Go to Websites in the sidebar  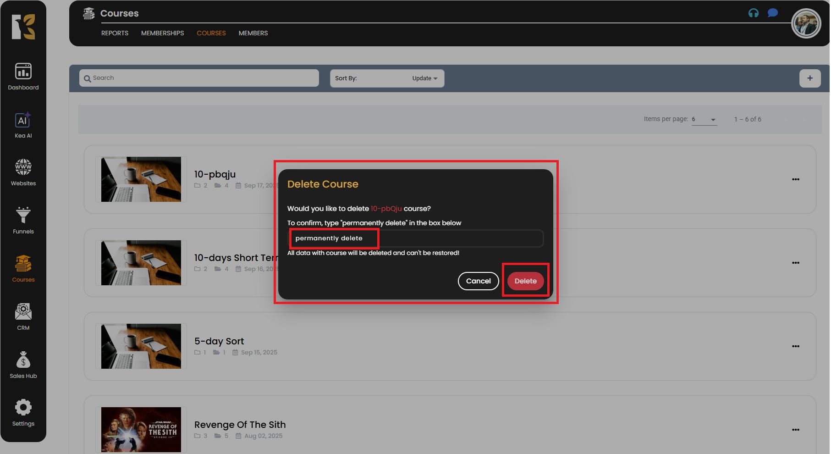23,172
